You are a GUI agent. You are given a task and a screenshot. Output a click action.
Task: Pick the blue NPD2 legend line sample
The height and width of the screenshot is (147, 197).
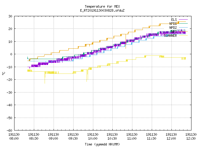click(183, 27)
